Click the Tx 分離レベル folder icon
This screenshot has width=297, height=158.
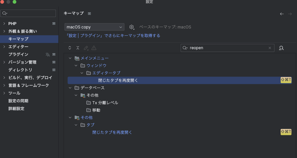[x=88, y=103]
